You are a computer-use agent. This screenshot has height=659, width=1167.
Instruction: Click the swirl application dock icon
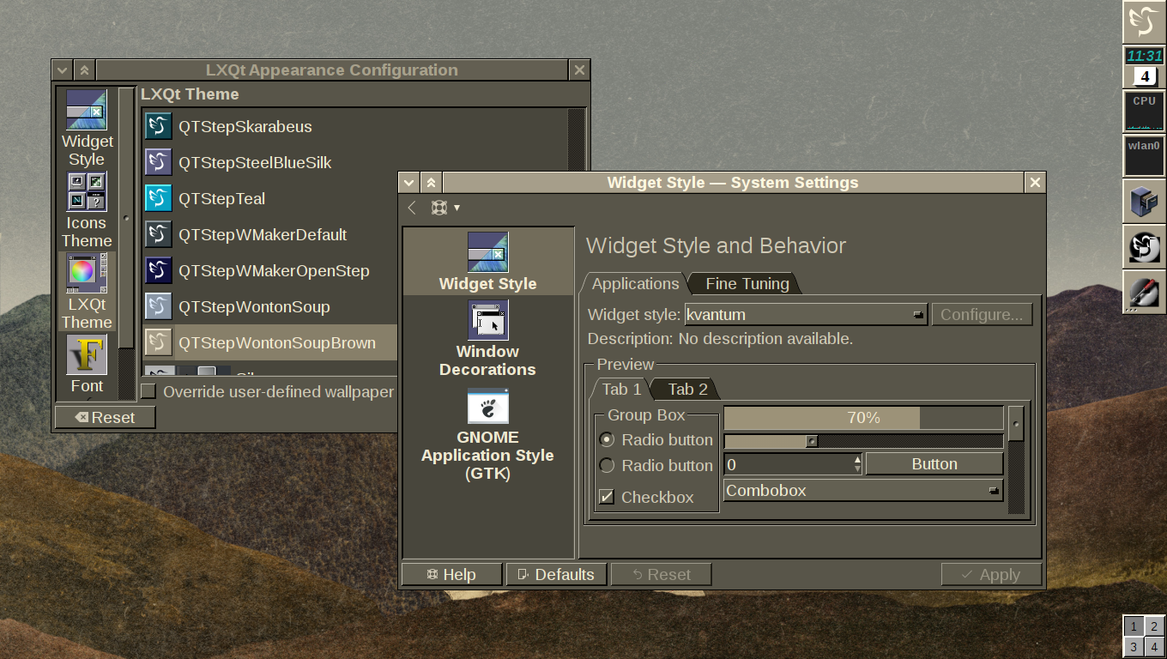[1144, 247]
